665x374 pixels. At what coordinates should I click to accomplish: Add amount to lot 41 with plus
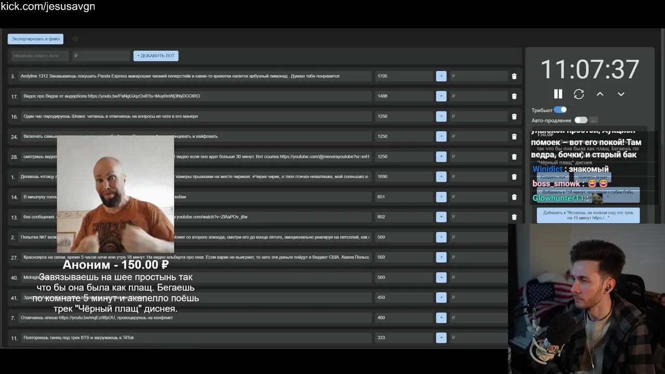point(441,298)
